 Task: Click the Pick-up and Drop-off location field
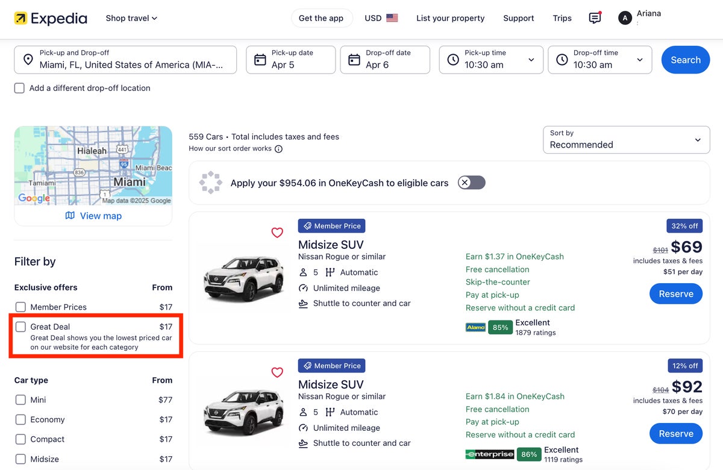125,60
